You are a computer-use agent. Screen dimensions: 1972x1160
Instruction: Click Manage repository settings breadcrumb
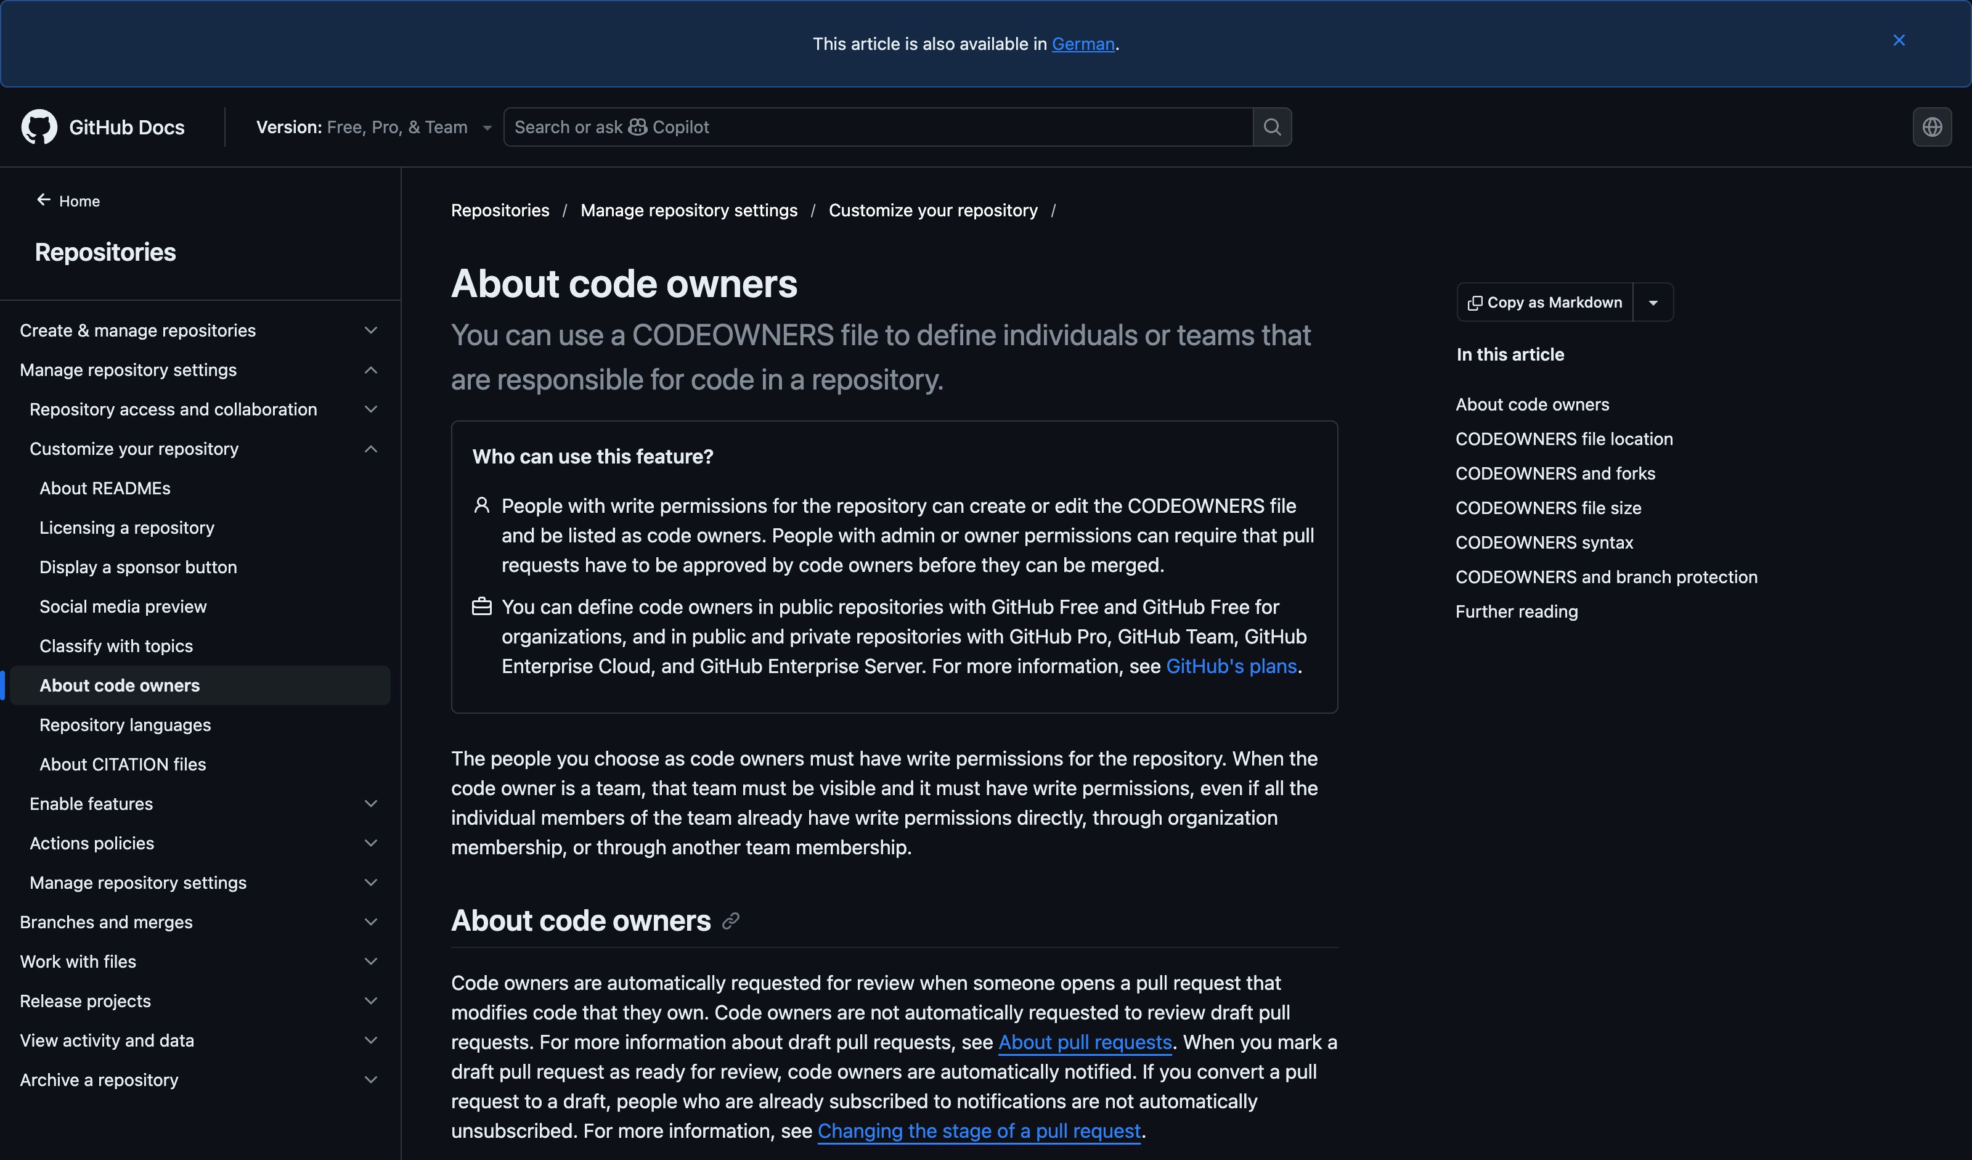tap(688, 211)
